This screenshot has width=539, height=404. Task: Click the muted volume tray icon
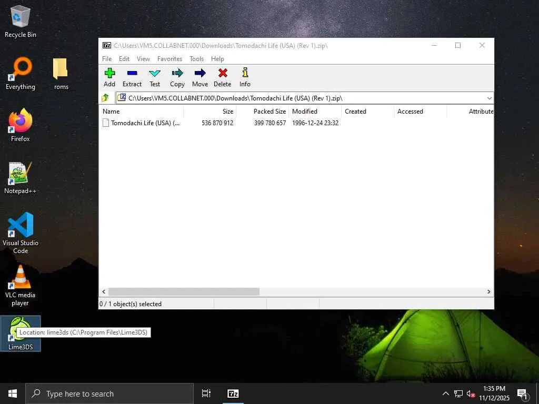pos(471,393)
